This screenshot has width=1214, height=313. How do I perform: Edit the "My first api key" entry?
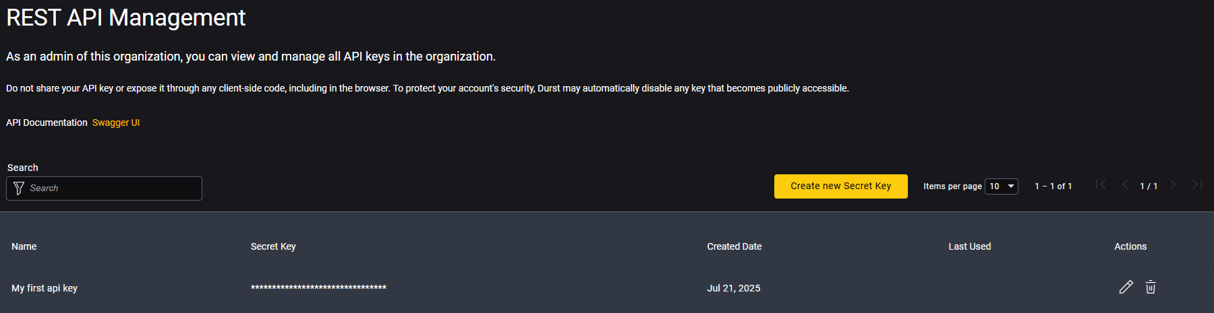(1126, 287)
